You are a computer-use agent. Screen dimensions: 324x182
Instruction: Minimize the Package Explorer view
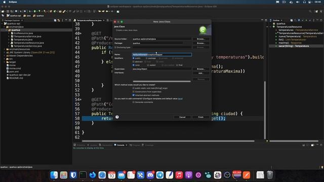(66, 20)
